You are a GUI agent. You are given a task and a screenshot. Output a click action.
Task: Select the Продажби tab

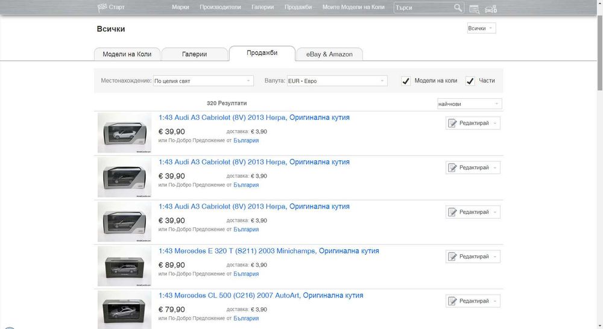tap(262, 53)
